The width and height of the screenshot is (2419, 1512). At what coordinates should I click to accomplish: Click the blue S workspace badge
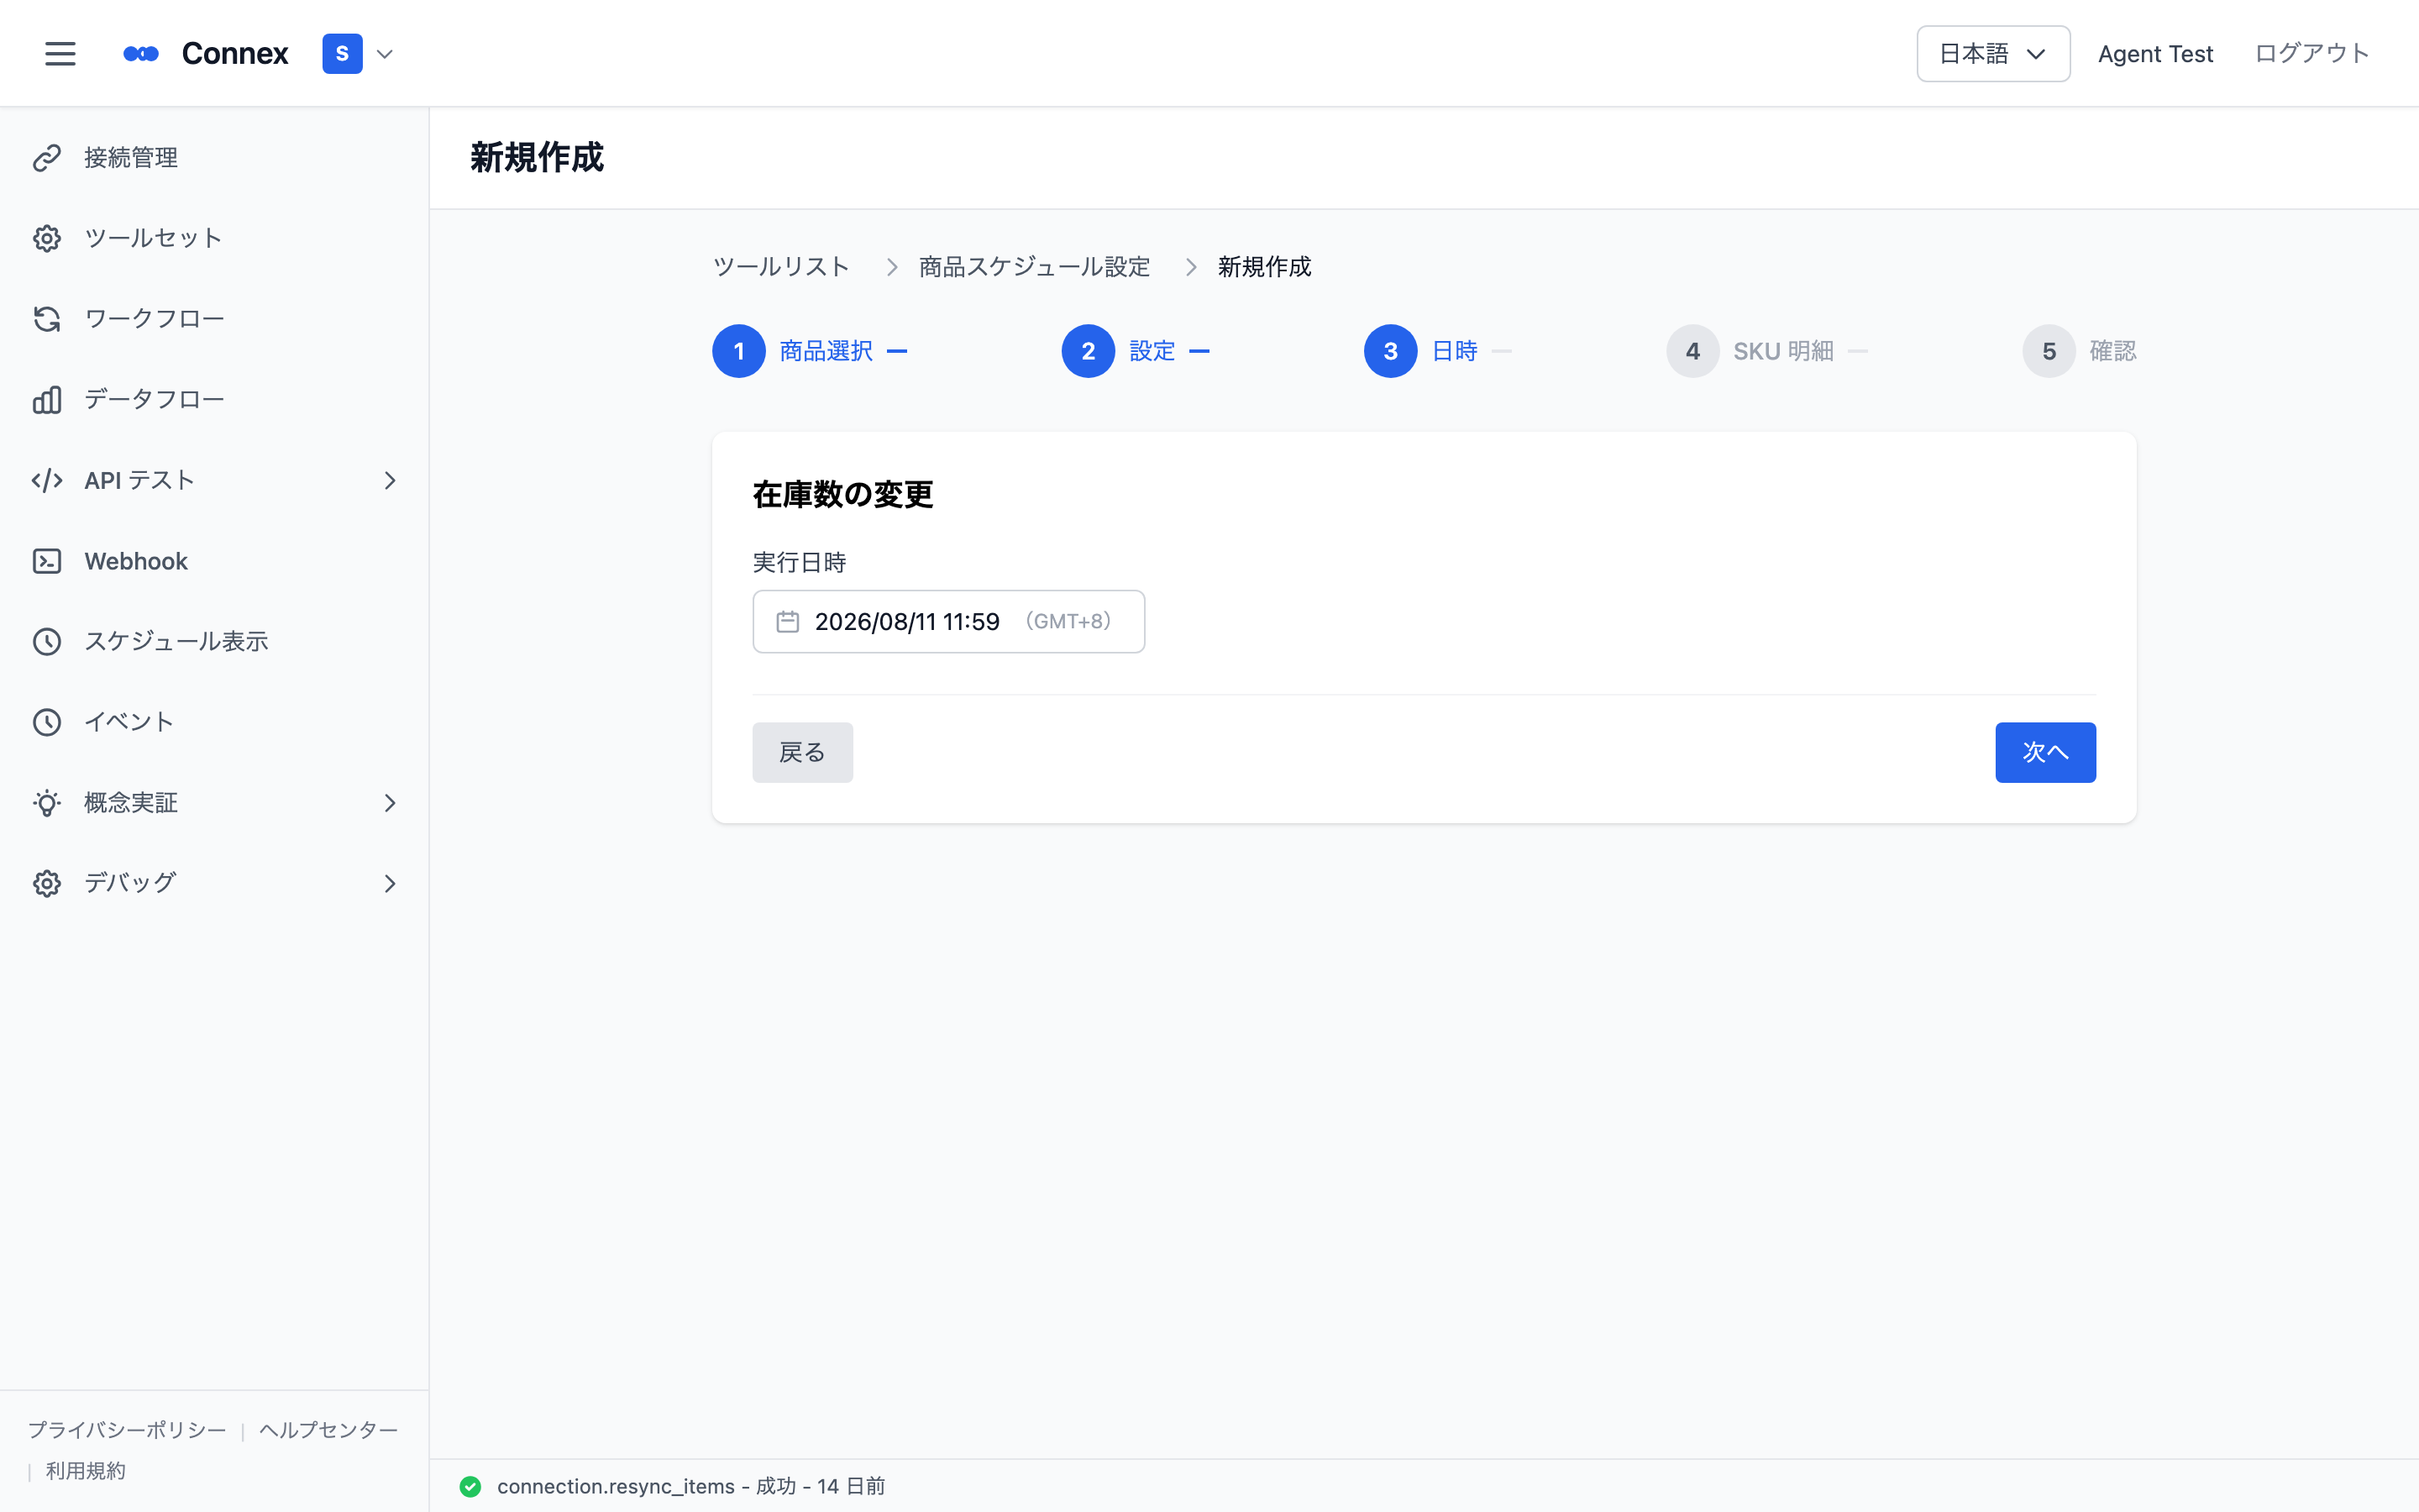coord(342,54)
